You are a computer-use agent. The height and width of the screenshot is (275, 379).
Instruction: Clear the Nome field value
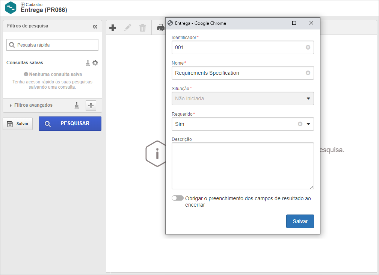coord(308,73)
